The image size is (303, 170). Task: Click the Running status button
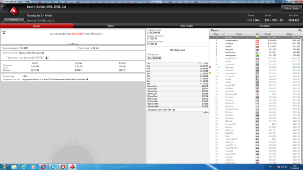(x=13, y=20)
